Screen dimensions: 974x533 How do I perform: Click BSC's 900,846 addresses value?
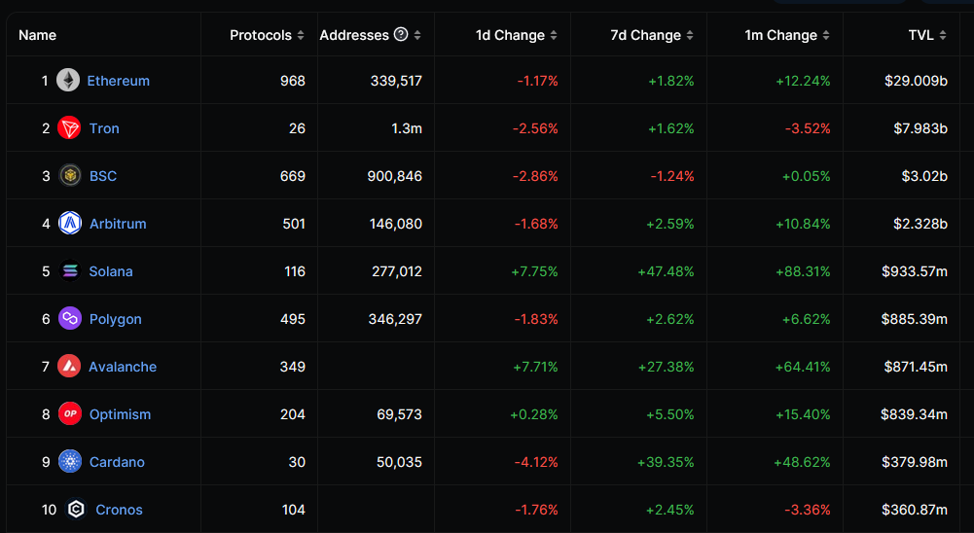[394, 176]
